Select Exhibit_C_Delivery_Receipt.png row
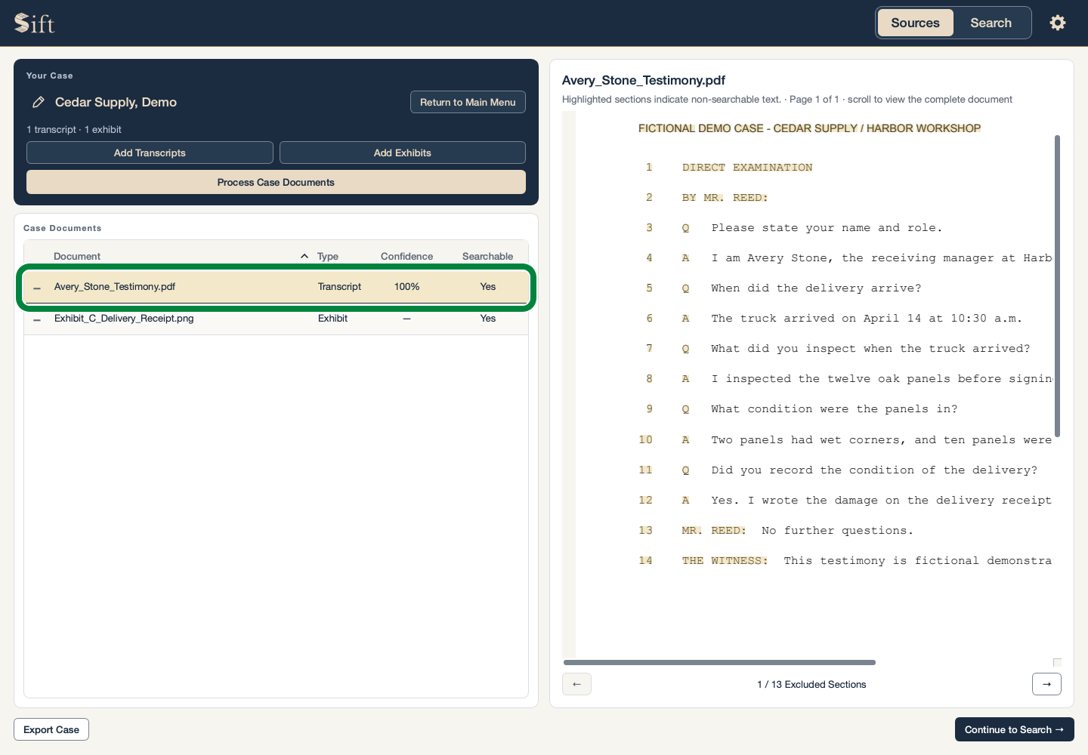The image size is (1088, 755). pyautogui.click(x=276, y=319)
